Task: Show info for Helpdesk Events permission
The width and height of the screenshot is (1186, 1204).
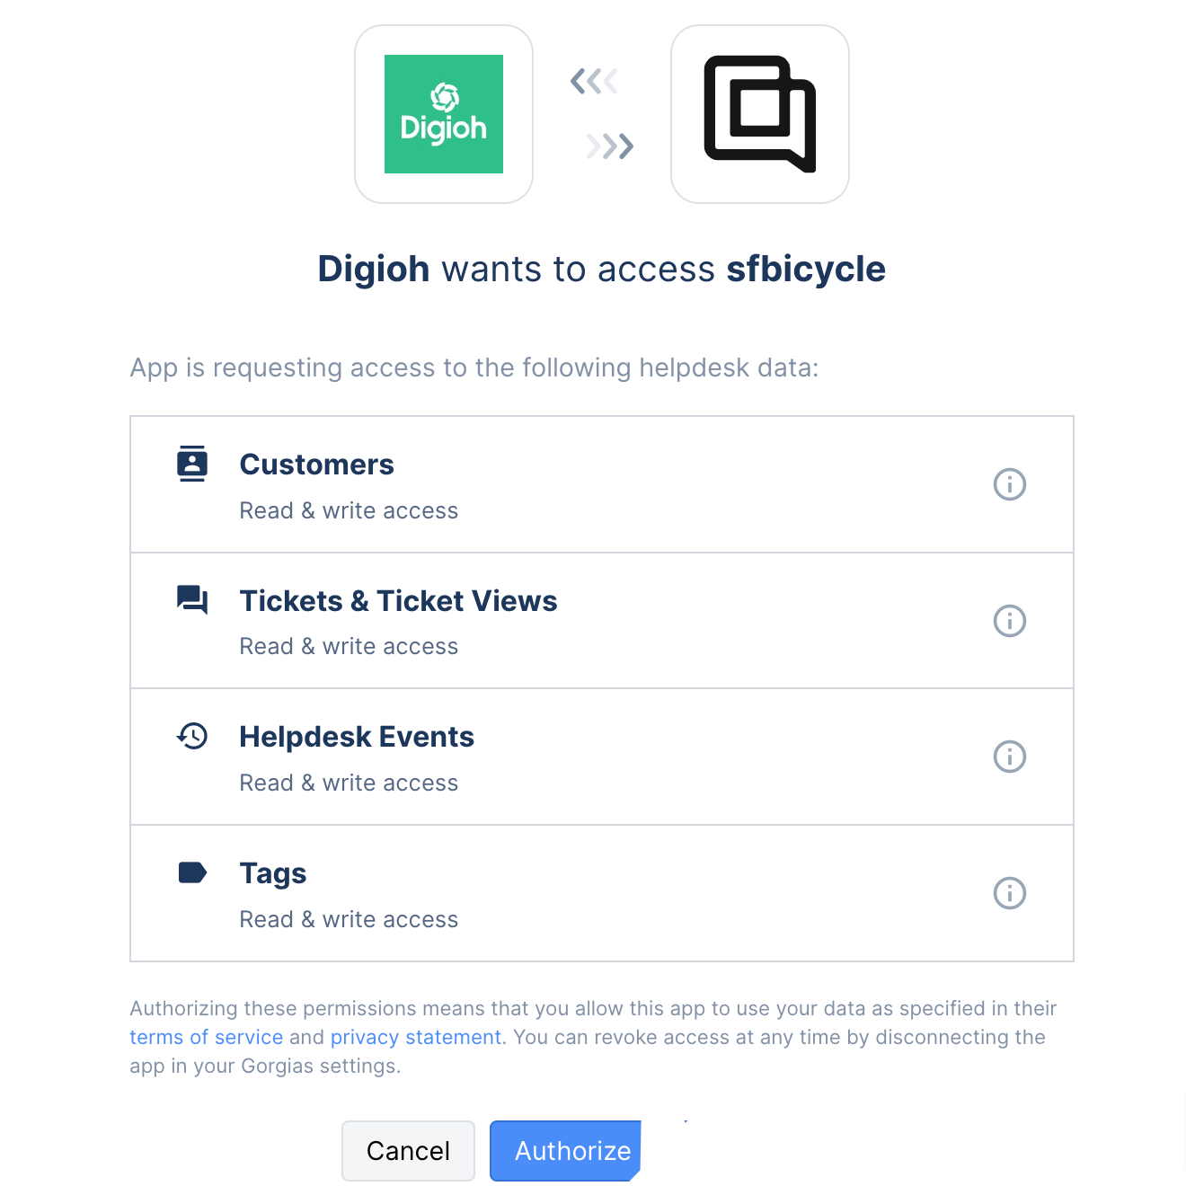Action: pyautogui.click(x=1009, y=757)
